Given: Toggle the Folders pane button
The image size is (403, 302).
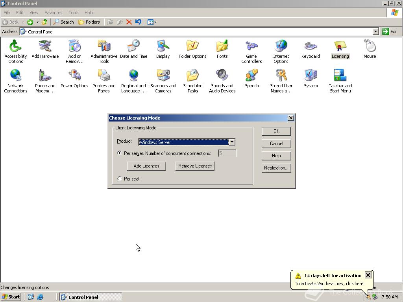Looking at the screenshot, I should [89, 22].
